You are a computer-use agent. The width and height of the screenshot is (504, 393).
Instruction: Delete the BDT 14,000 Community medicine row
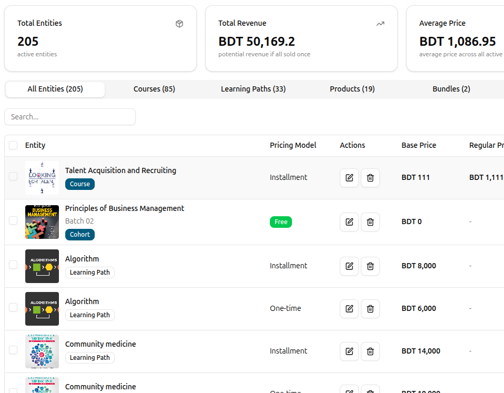coord(370,351)
